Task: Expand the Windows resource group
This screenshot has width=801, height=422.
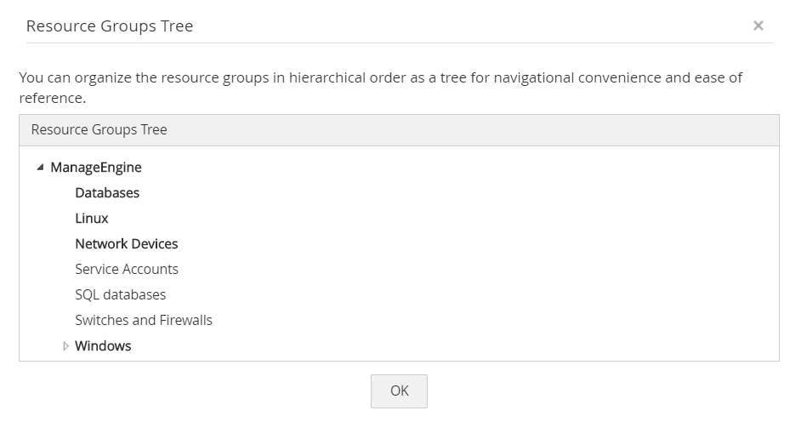Action: (66, 346)
